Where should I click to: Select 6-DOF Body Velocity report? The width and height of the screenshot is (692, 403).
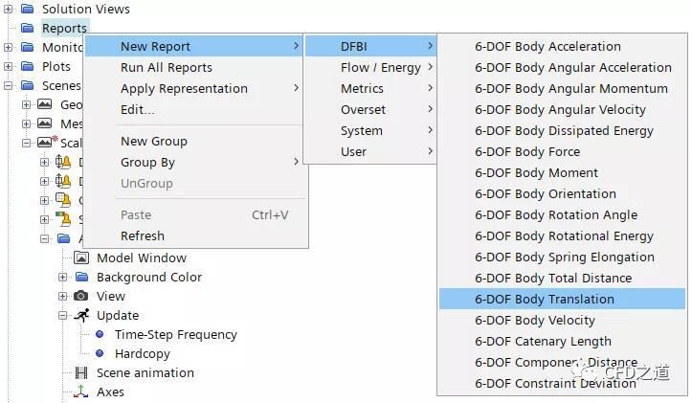coord(562,320)
